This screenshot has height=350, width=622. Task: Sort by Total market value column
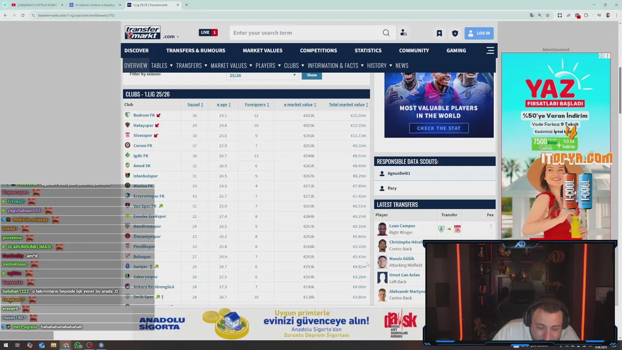click(348, 105)
